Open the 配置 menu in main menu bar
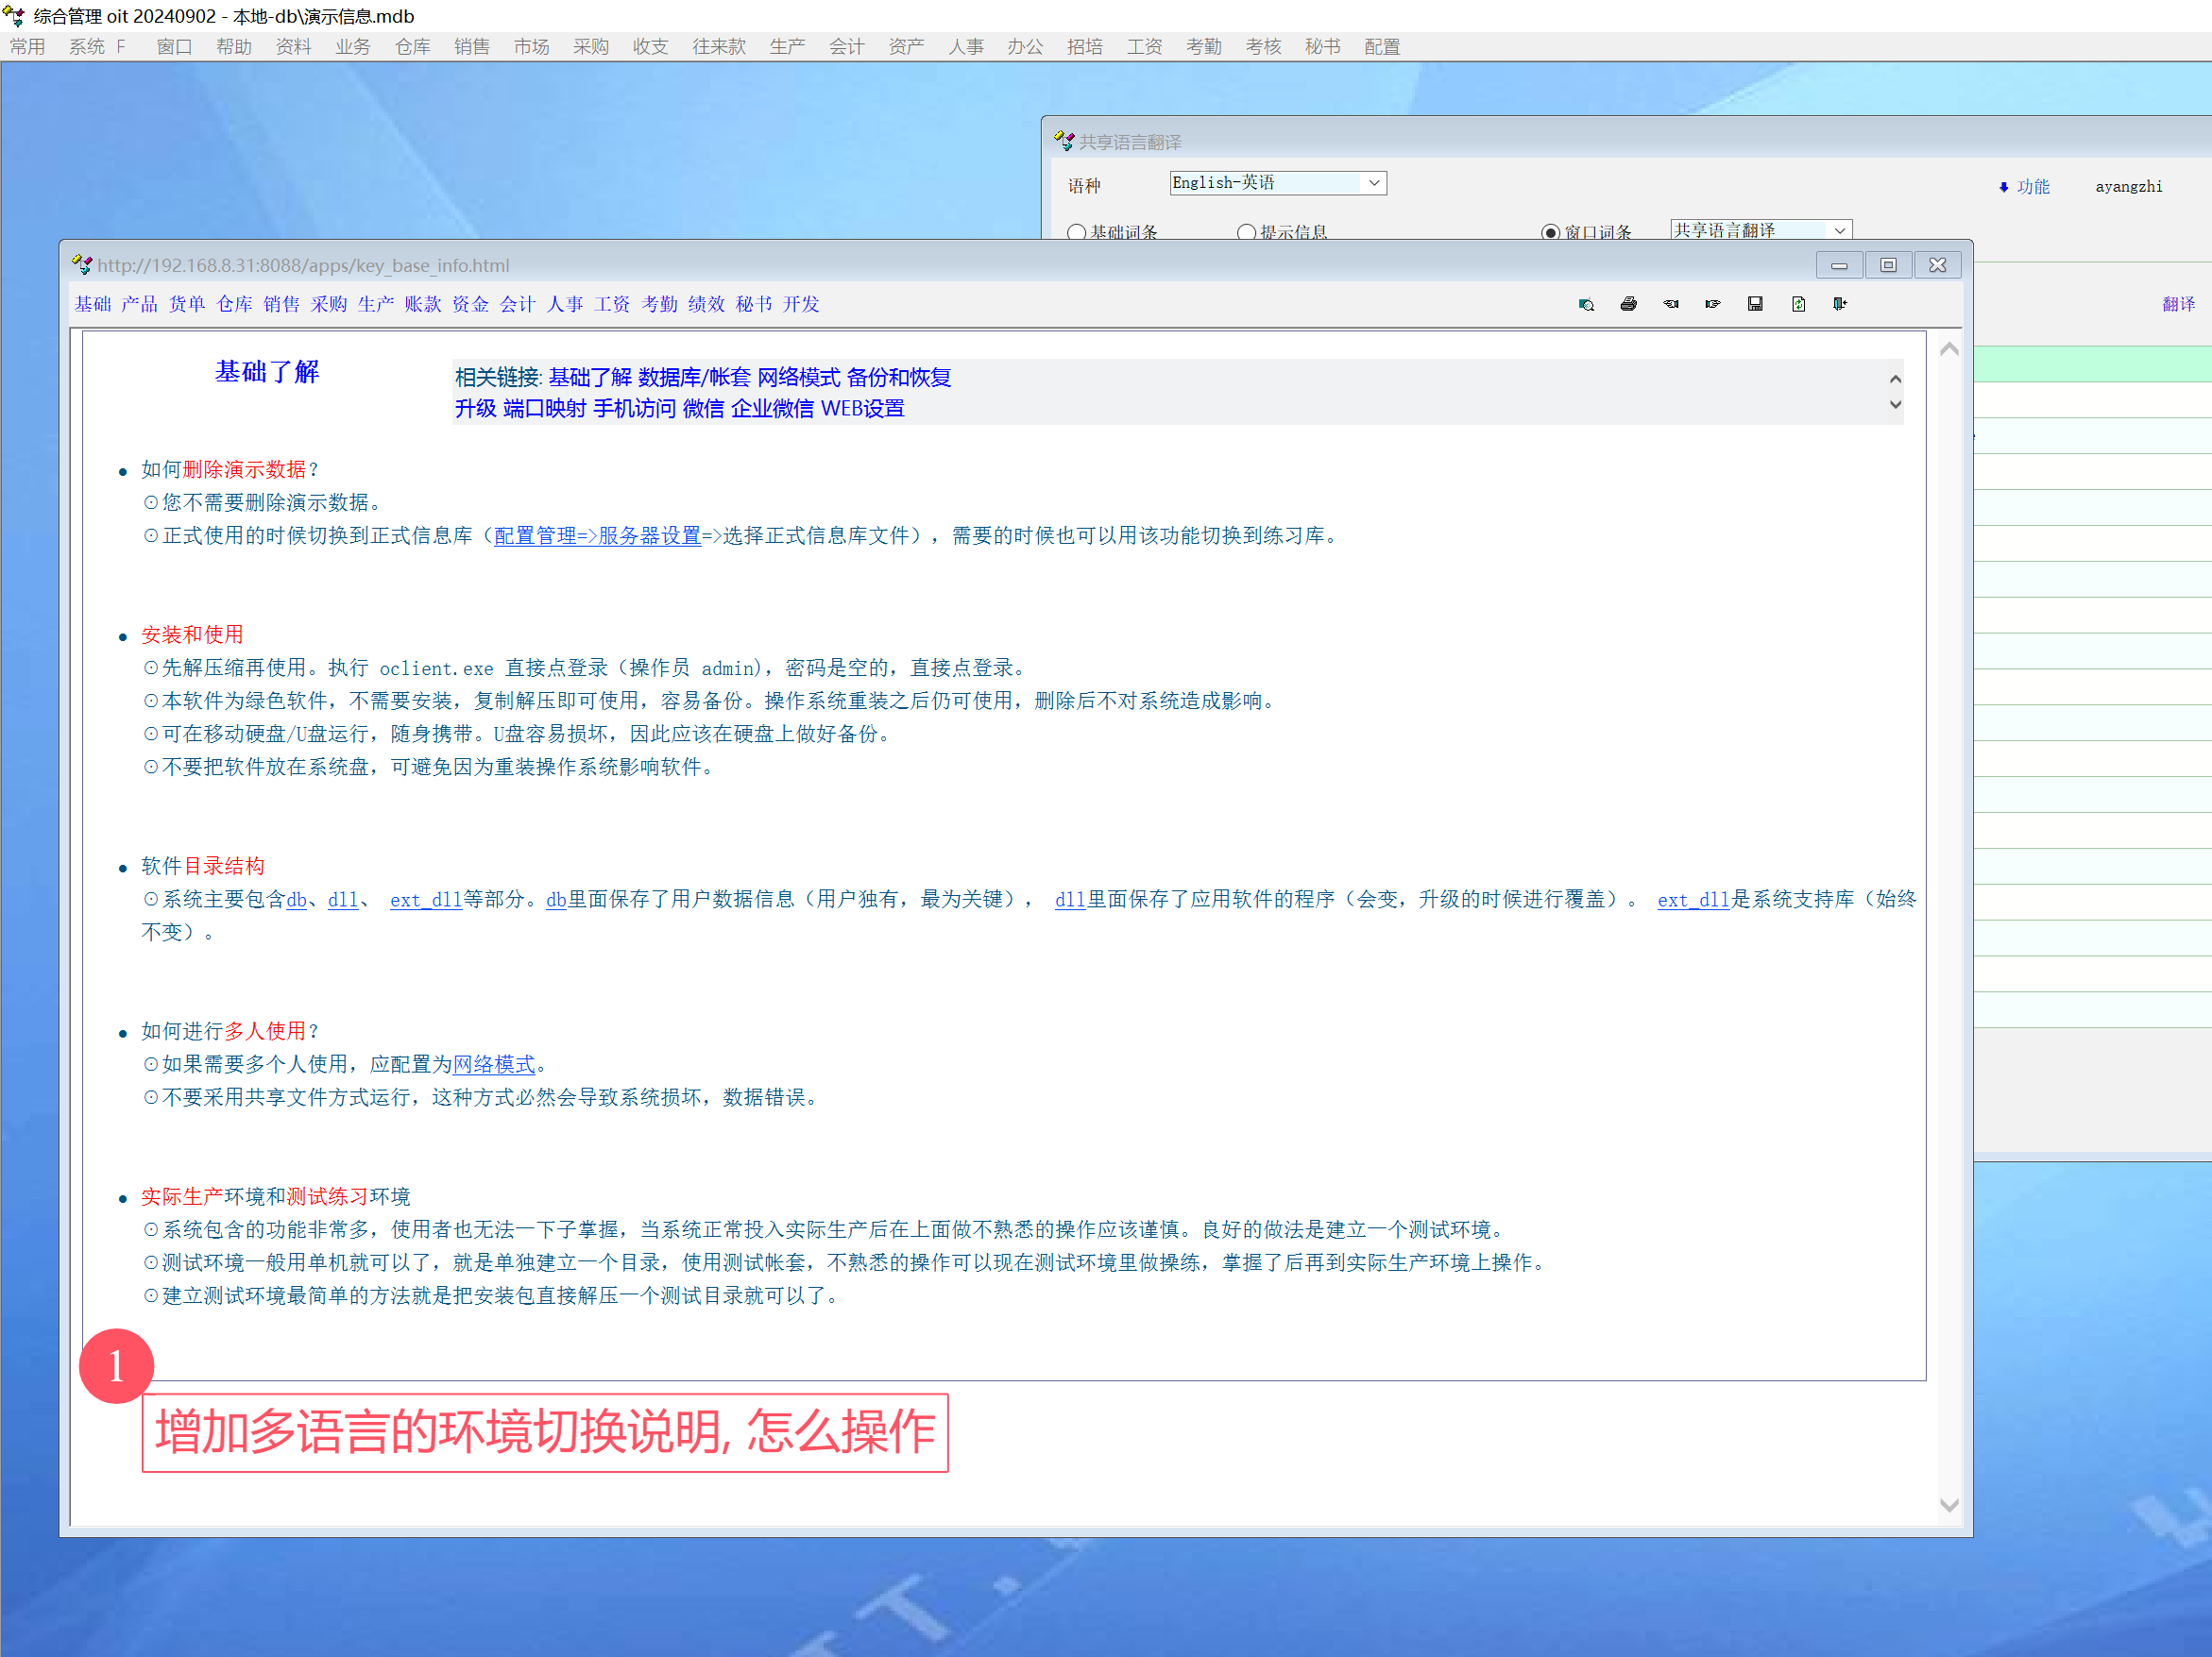 1382,47
